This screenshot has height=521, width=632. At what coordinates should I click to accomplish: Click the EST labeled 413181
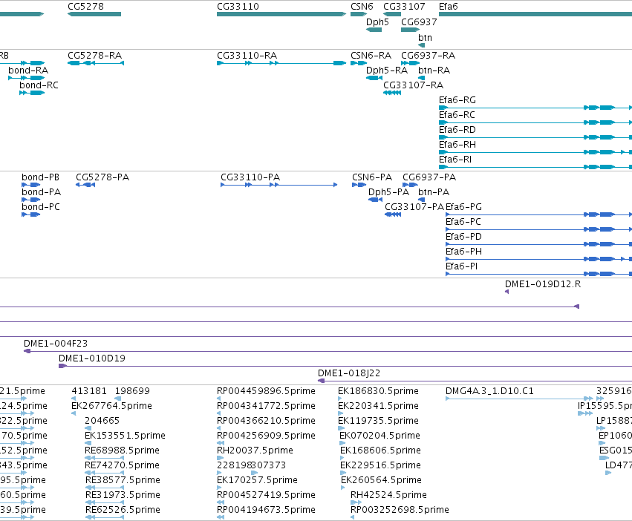[x=89, y=391]
